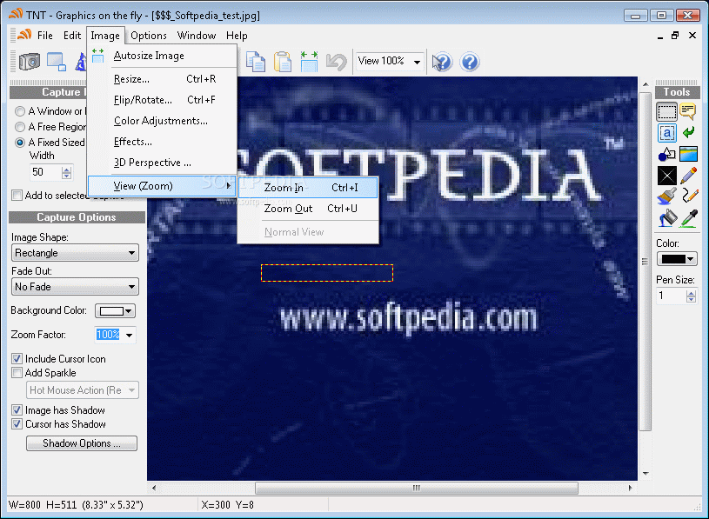Toggle Cursor has Shadow checkbox
Screen dimensions: 709x519
pyautogui.click(x=17, y=424)
